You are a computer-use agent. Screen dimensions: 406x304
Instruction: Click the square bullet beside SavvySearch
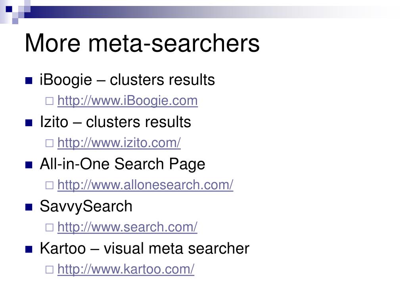point(29,207)
